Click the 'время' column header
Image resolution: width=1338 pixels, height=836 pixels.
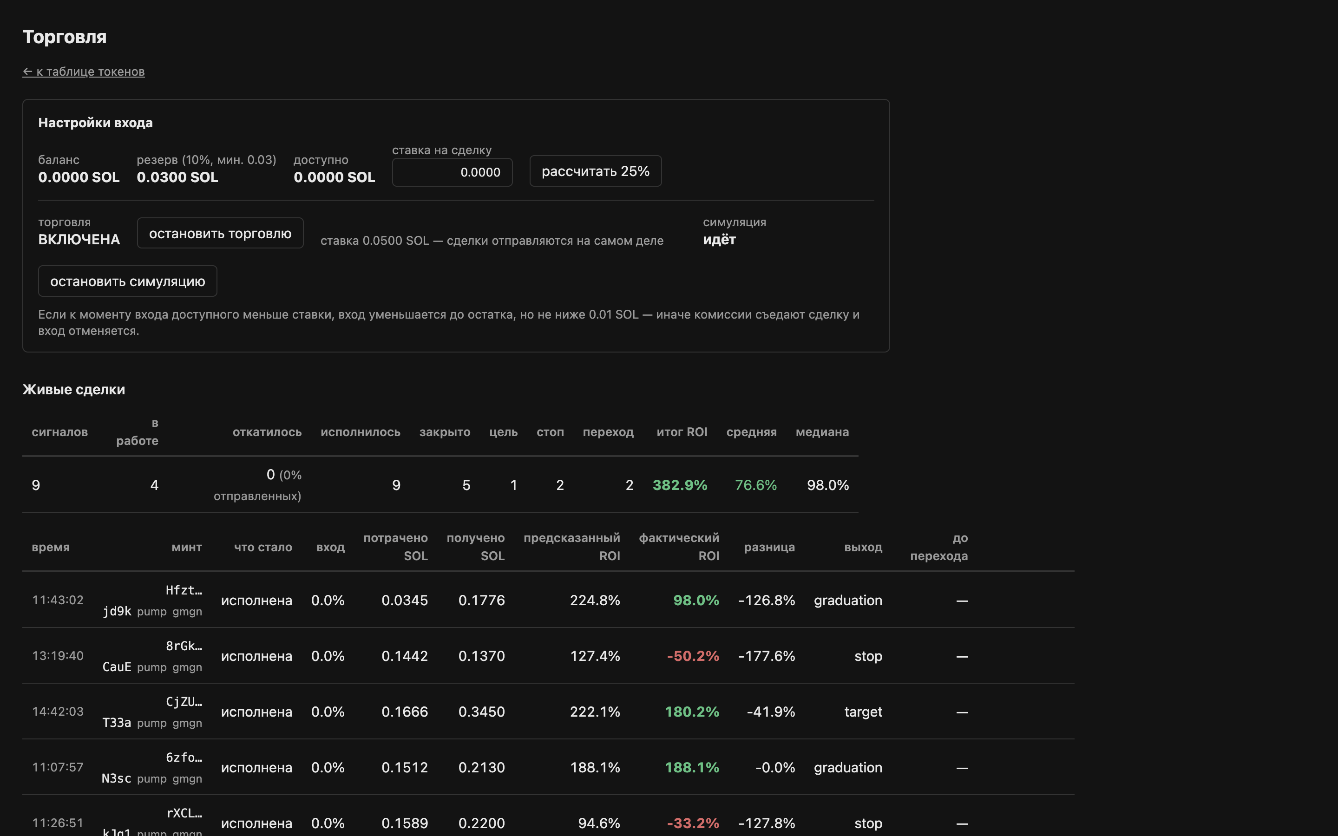tap(51, 548)
